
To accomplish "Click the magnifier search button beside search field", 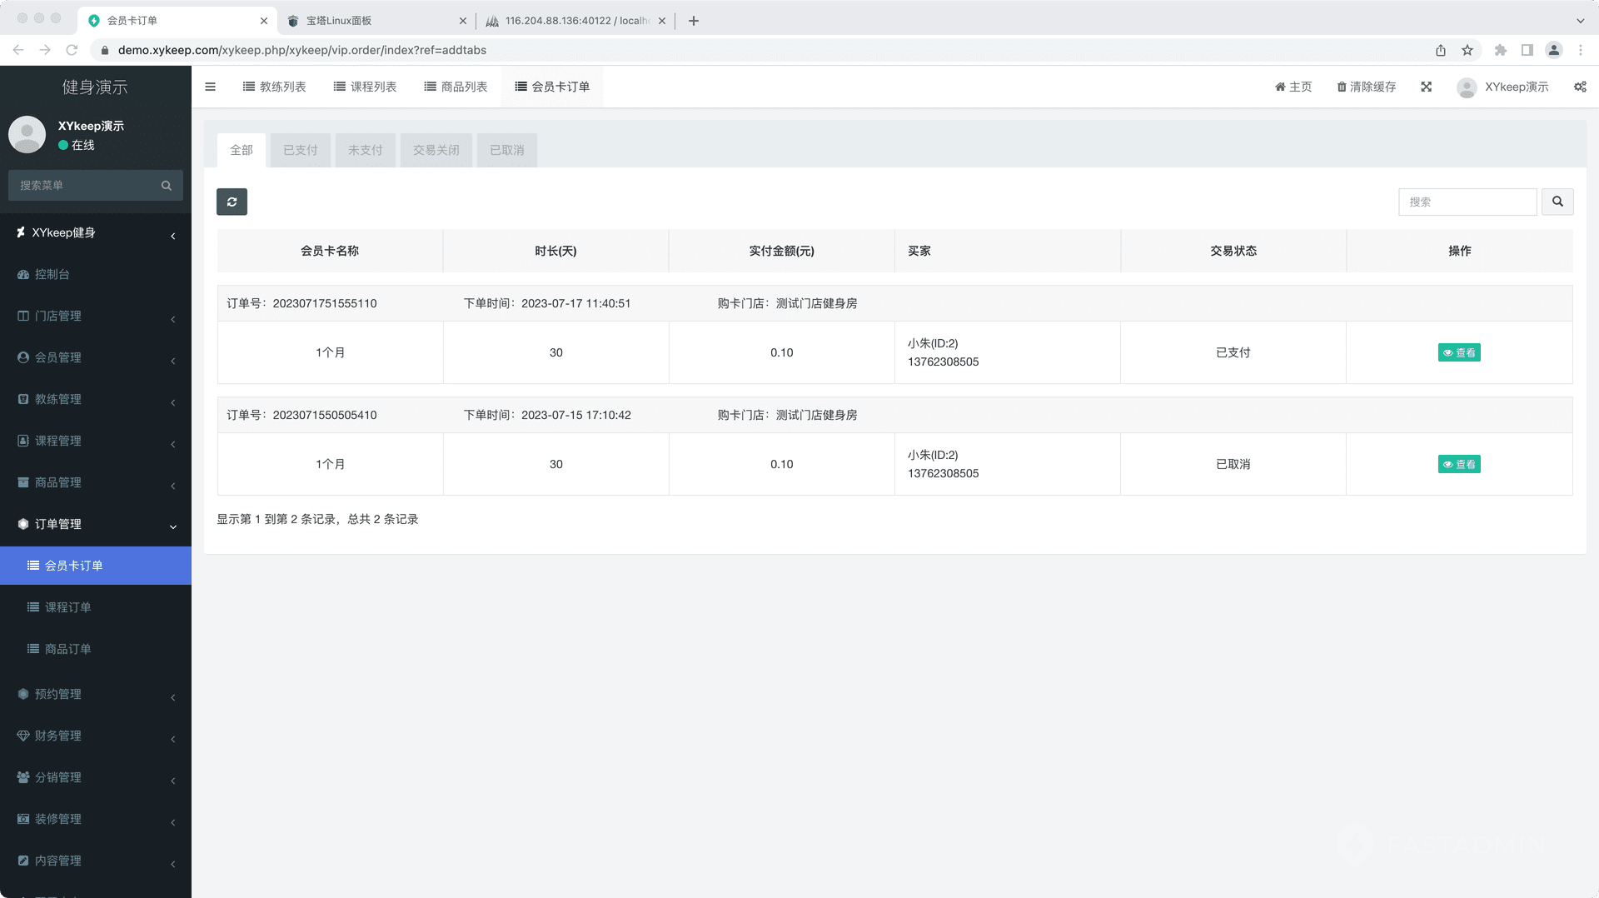I will pyautogui.click(x=1557, y=202).
